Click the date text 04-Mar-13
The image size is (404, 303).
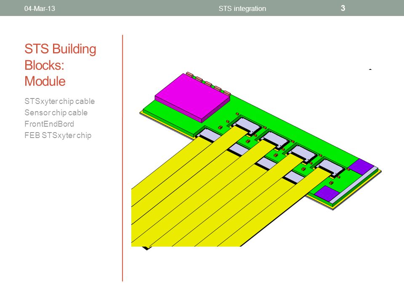click(x=40, y=8)
